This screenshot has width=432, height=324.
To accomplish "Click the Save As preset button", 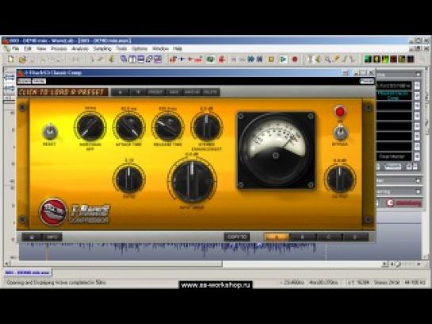I will pyautogui.click(x=192, y=92).
